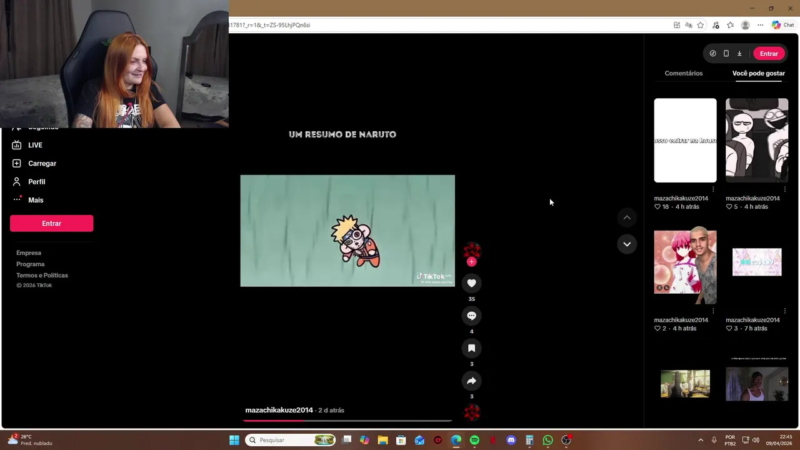Click the Edge media control music icon
The image size is (800, 450).
tap(716, 25)
